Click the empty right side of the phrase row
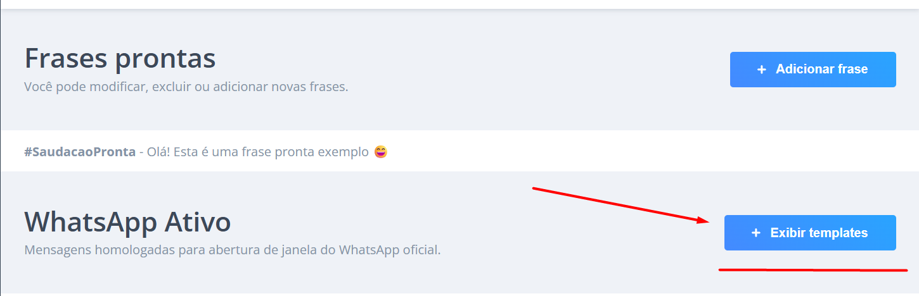The height and width of the screenshot is (296, 919). [x=653, y=151]
